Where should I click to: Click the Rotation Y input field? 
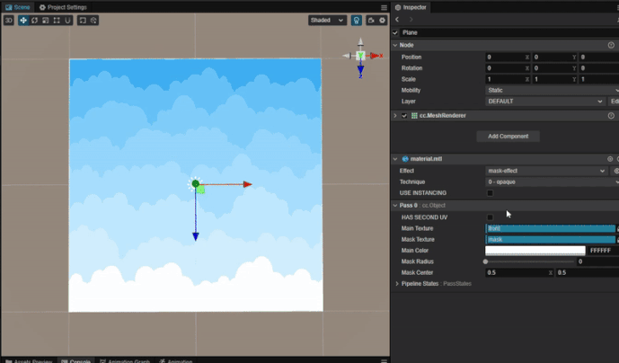pos(554,68)
